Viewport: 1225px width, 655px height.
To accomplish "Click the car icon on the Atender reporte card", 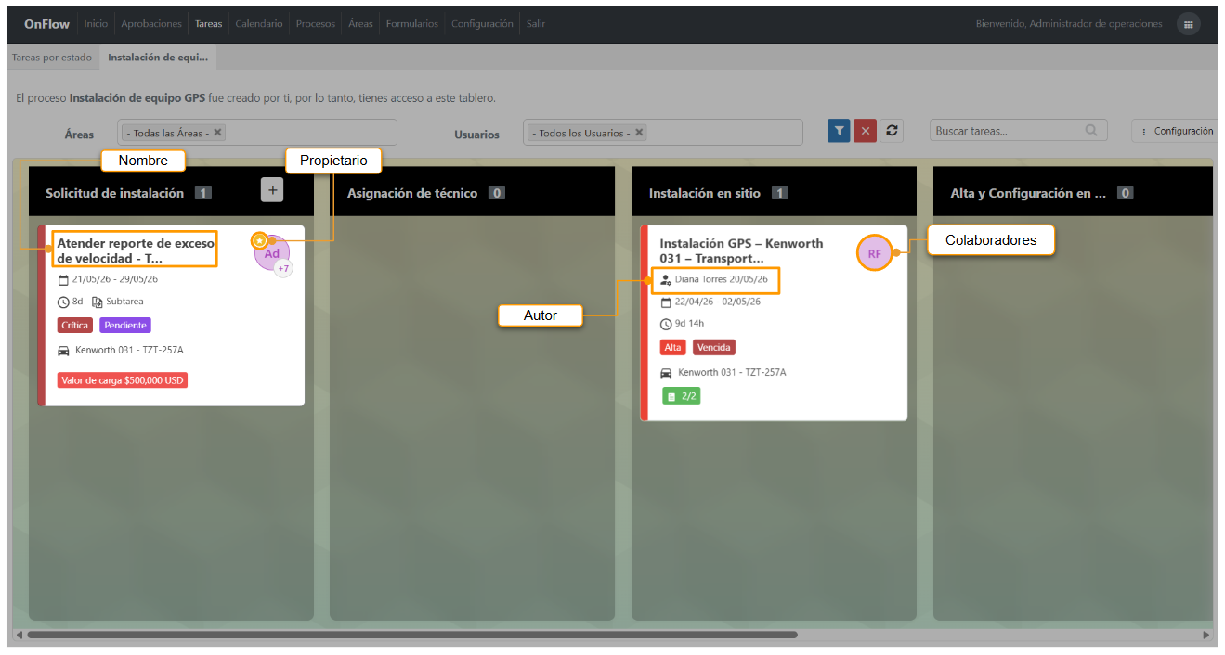I will point(63,351).
